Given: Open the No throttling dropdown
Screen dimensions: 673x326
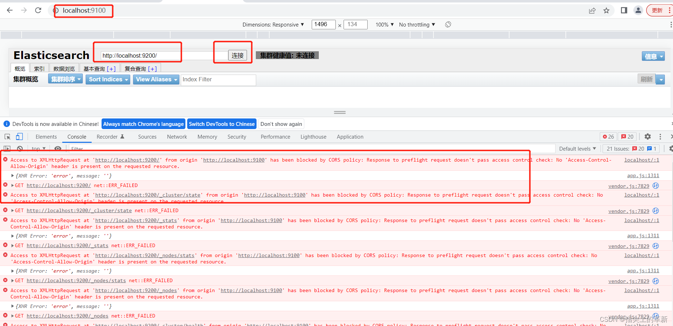Looking at the screenshot, I should [x=417, y=25].
